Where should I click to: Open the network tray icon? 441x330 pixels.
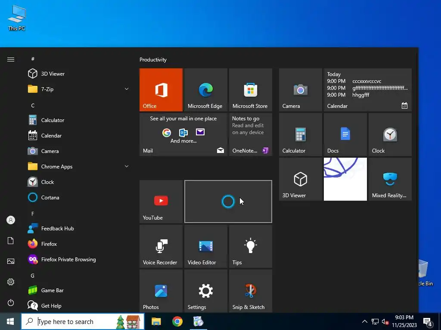click(x=375, y=321)
